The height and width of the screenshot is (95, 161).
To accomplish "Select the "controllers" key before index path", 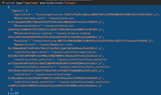I will (22, 74).
